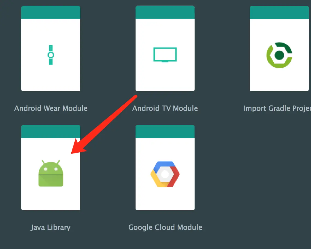
Task: Select the green Android robot icon
Action: point(51,173)
